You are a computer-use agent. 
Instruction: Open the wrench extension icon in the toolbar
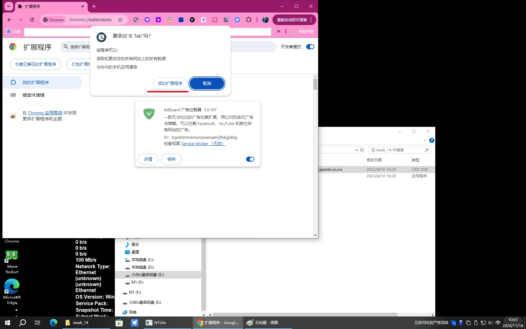(x=136, y=20)
